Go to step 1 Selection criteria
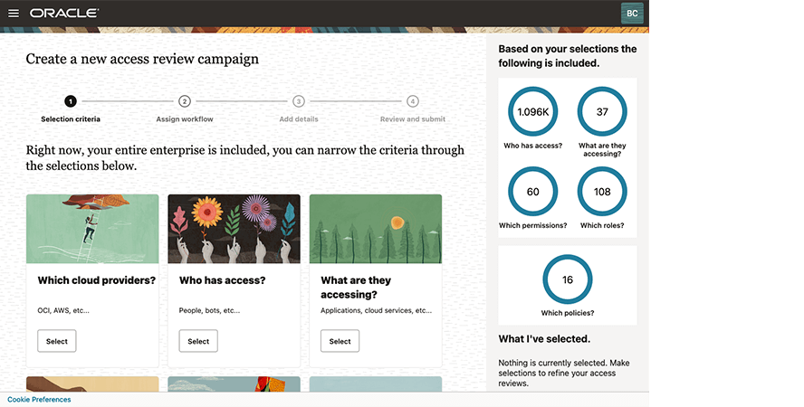This screenshot has width=804, height=407. tap(71, 101)
